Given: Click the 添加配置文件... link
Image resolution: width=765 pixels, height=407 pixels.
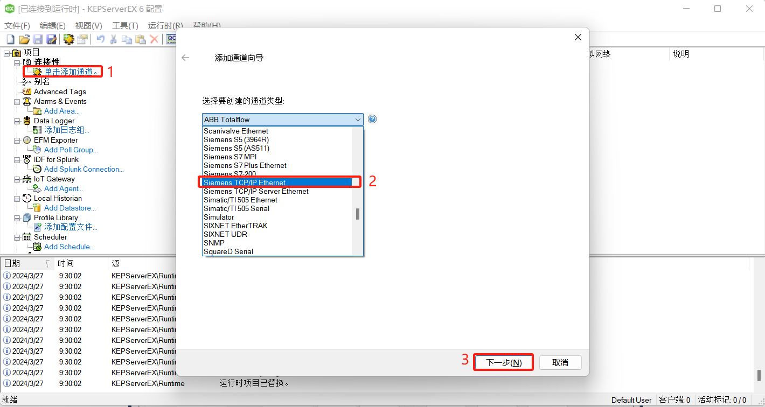Looking at the screenshot, I should coord(71,227).
